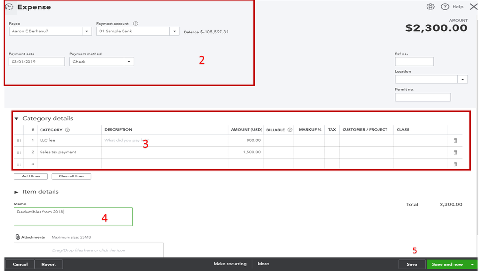Screen dimensions: 482x271
Task: Click the Location input field
Action: pos(427,79)
